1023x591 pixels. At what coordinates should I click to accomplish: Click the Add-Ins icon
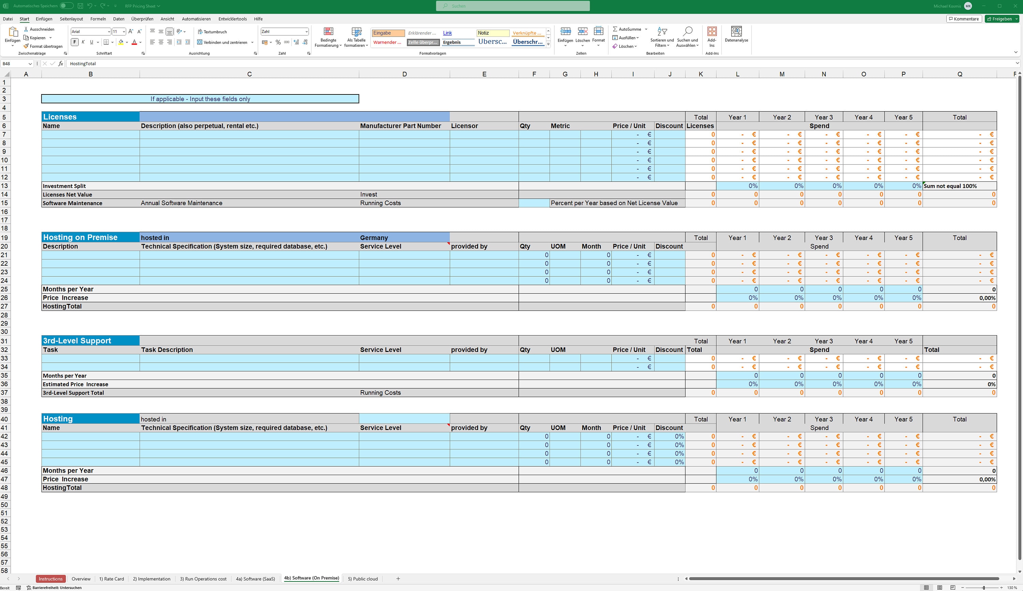pyautogui.click(x=712, y=31)
